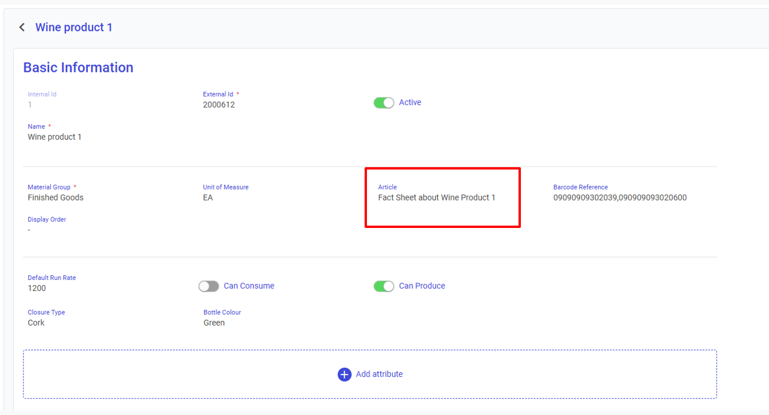Click the Barcode Reference value

(620, 198)
